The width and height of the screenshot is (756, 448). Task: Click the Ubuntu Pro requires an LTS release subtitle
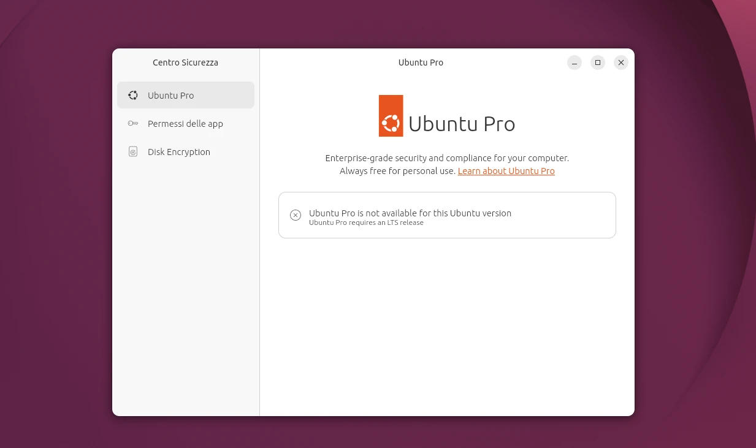[366, 222]
